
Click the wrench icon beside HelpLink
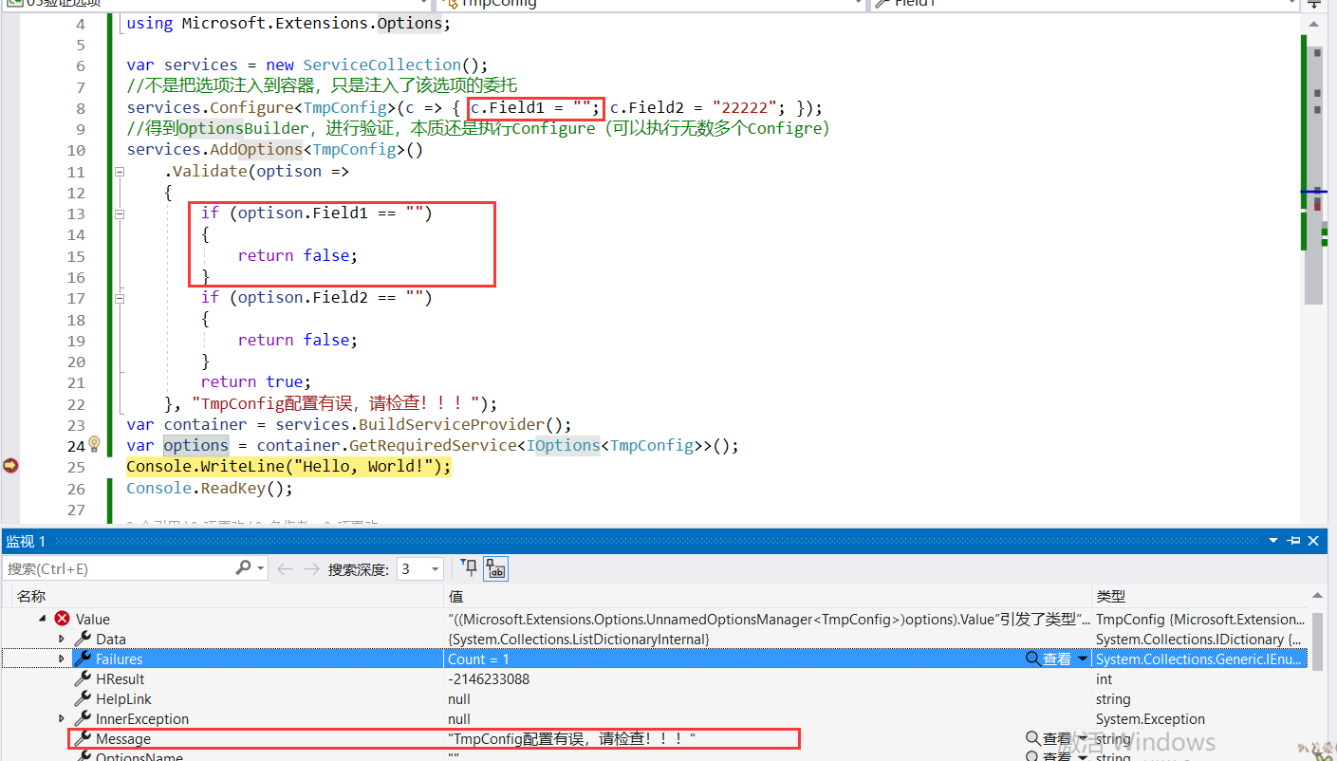click(x=83, y=698)
